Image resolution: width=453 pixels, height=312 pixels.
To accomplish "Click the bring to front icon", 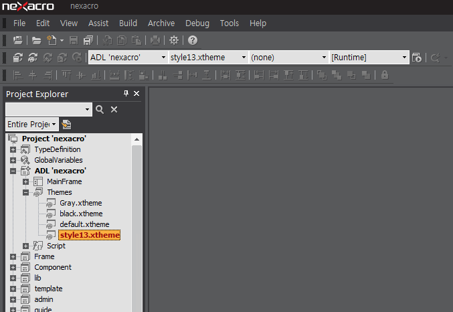I will pyautogui.click(x=322, y=76).
